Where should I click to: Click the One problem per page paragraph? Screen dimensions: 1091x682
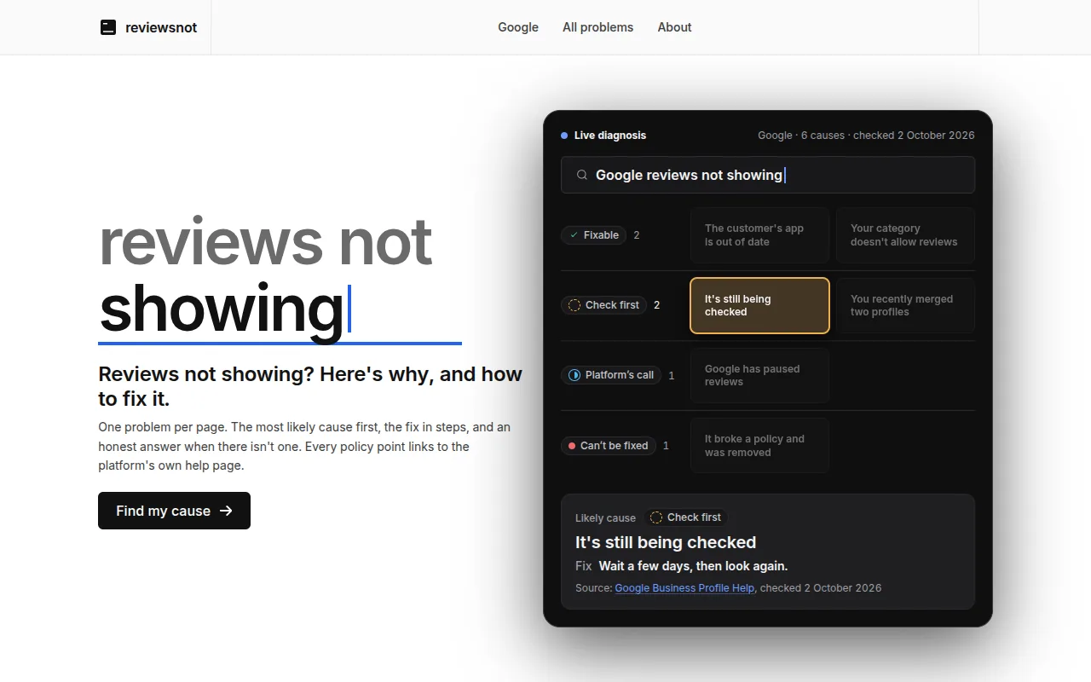(x=304, y=446)
